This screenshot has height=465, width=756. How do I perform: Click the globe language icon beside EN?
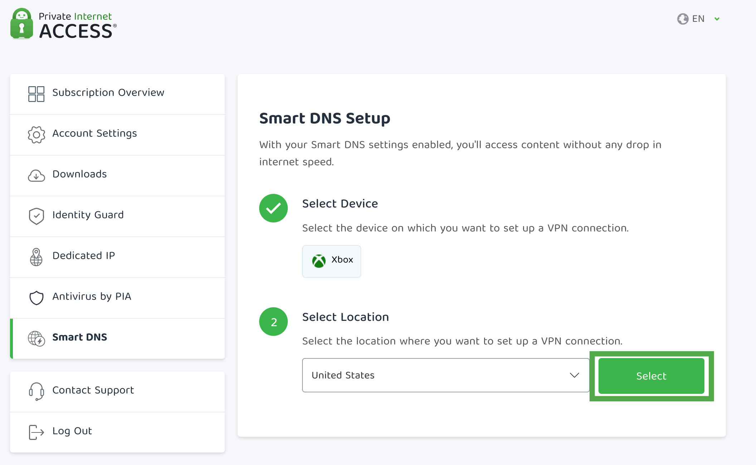(x=683, y=19)
